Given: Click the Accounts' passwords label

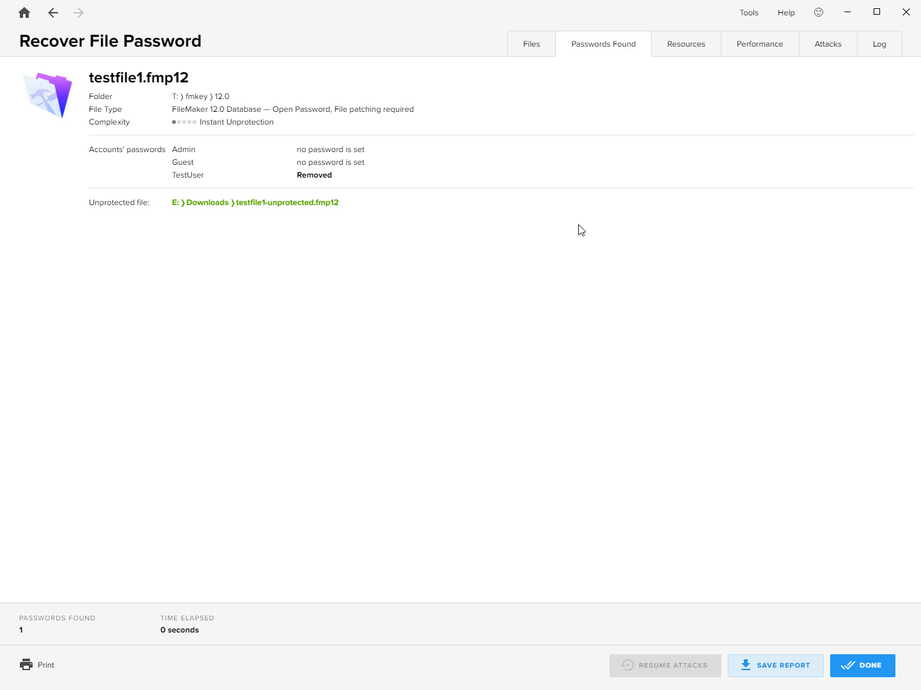Looking at the screenshot, I should (127, 149).
